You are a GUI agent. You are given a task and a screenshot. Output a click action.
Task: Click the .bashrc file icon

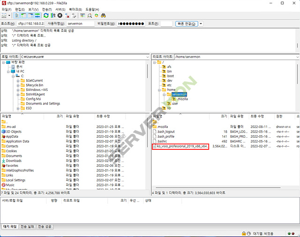(155, 141)
